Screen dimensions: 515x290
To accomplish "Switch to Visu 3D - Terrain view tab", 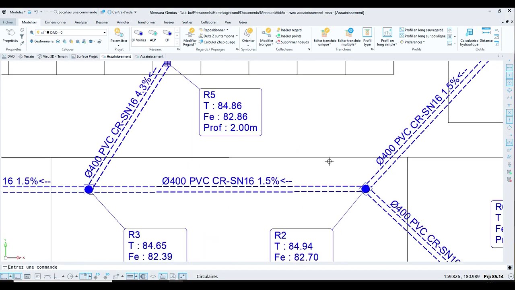I will pyautogui.click(x=53, y=56).
